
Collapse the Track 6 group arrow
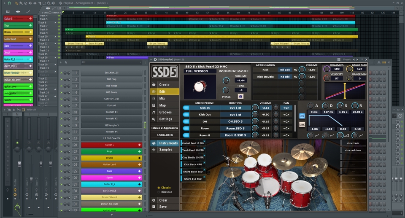point(55,23)
